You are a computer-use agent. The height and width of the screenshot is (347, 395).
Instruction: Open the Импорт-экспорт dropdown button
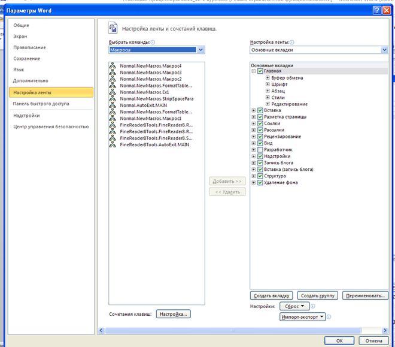point(303,317)
